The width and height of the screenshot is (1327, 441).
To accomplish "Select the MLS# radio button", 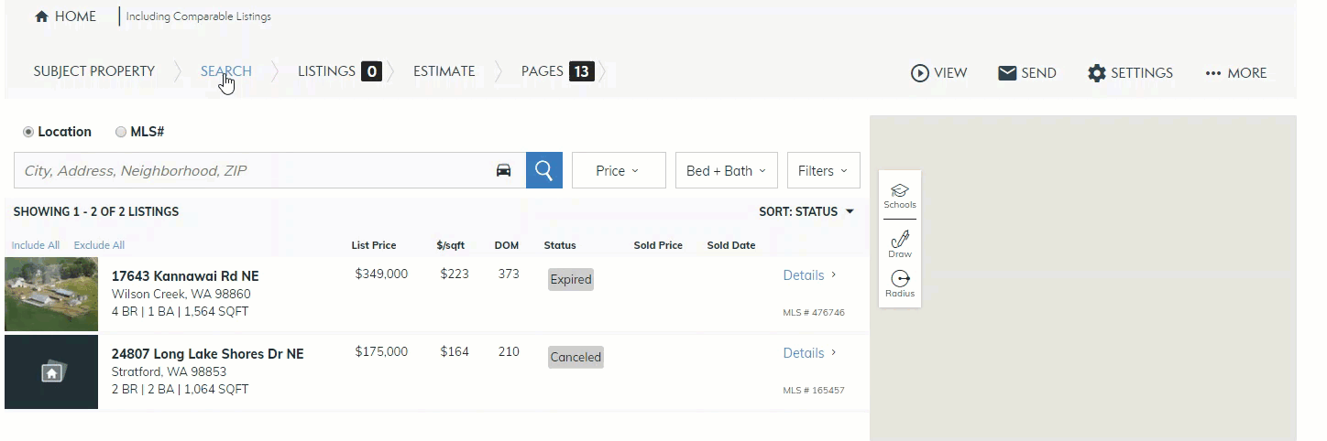I will pyautogui.click(x=121, y=132).
